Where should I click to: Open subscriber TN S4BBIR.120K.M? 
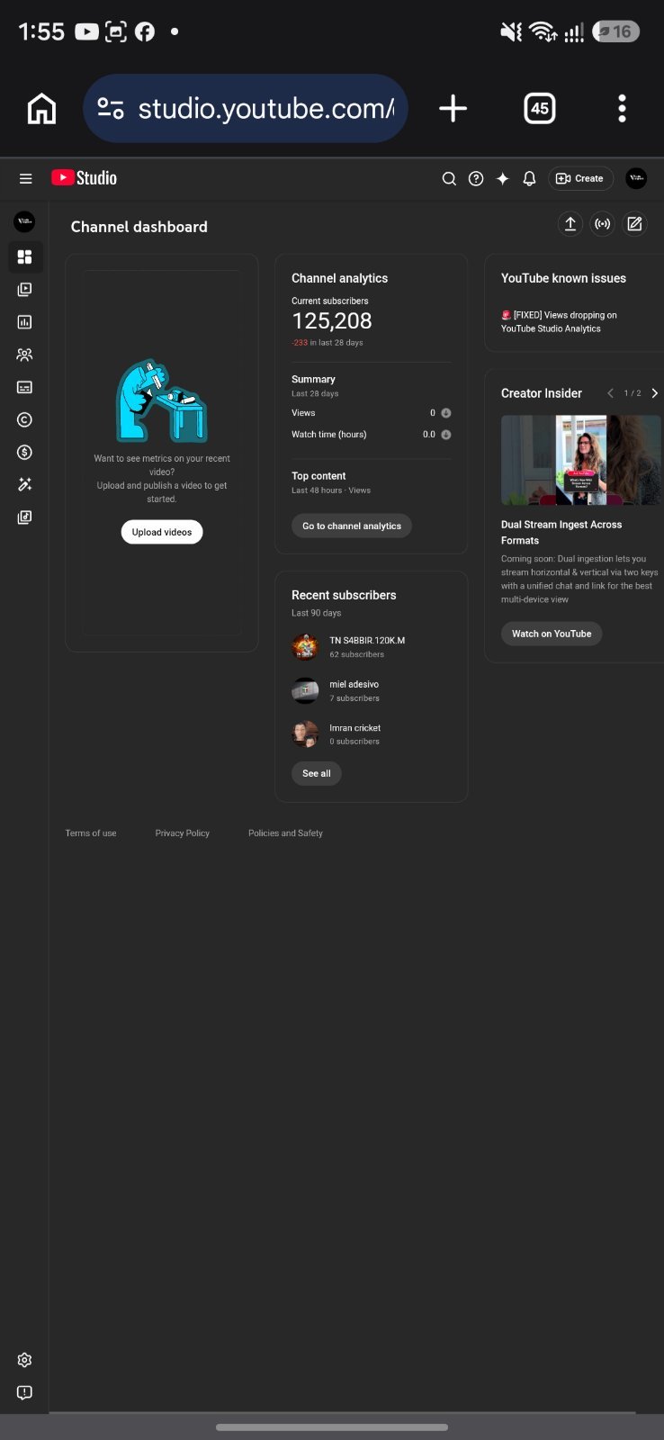coord(367,641)
